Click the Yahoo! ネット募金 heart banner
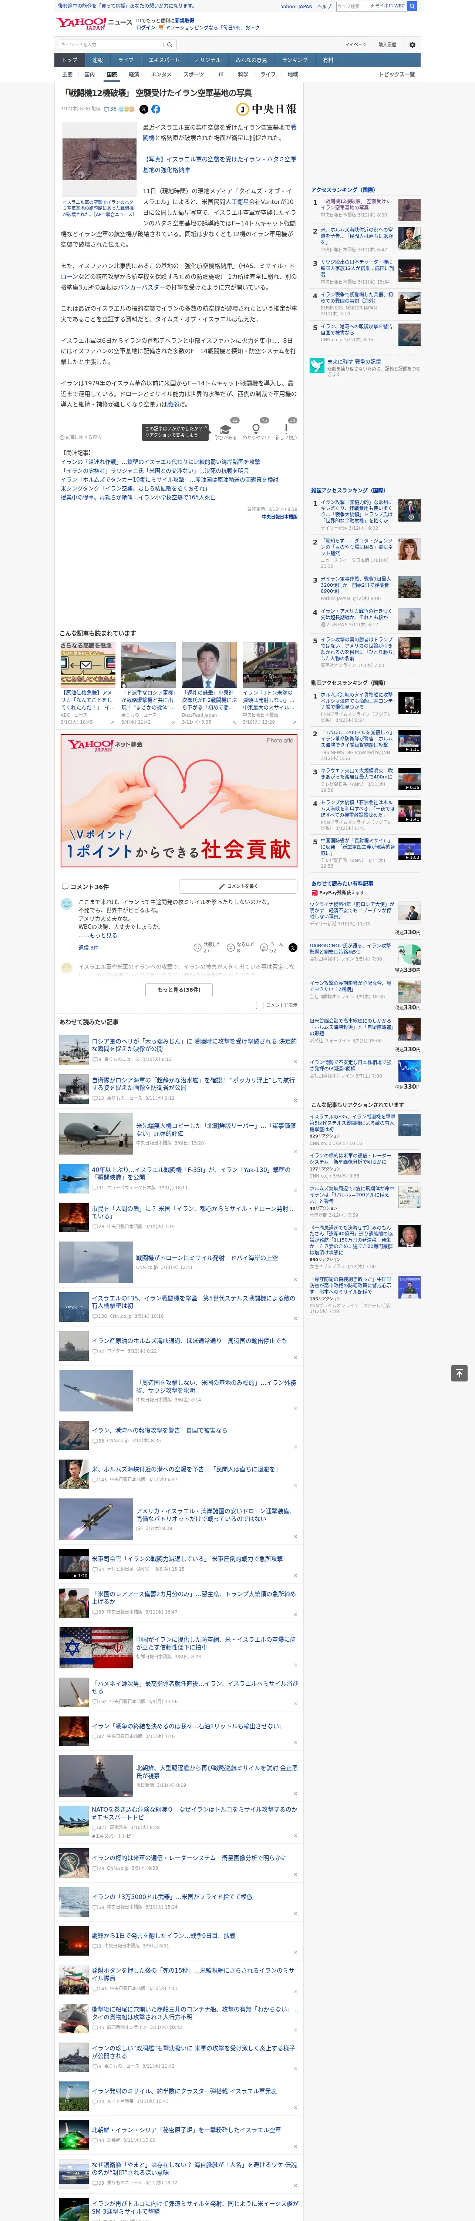This screenshot has width=475, height=2221. tap(179, 800)
